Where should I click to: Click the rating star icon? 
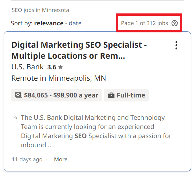pos(60,67)
